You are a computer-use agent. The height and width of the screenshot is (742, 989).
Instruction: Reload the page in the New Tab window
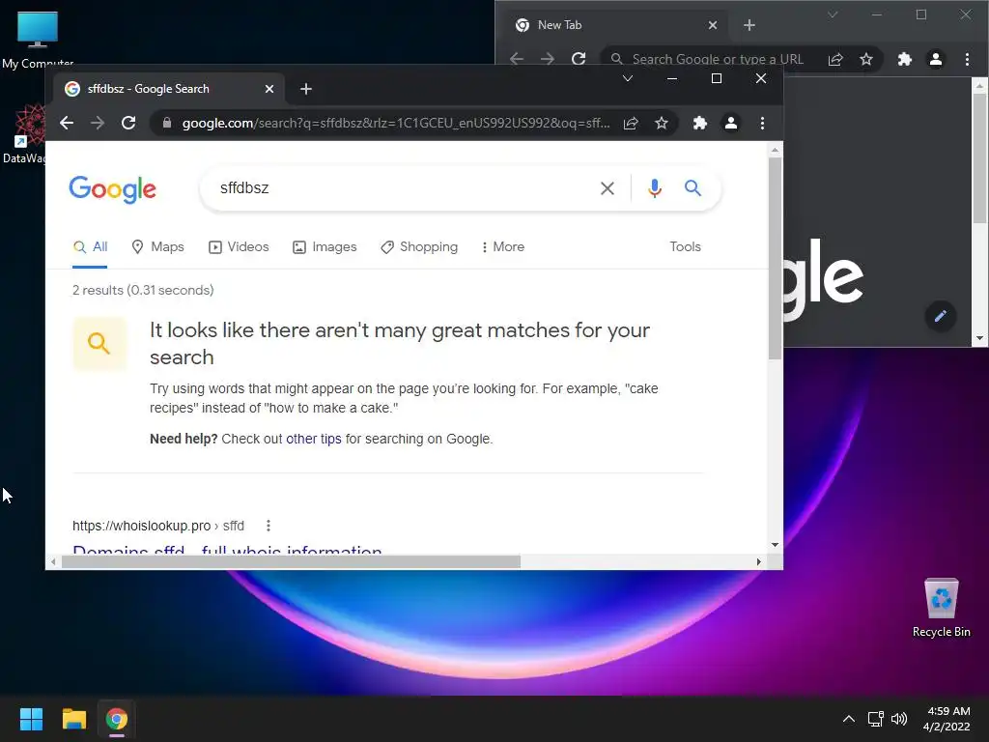click(x=579, y=59)
